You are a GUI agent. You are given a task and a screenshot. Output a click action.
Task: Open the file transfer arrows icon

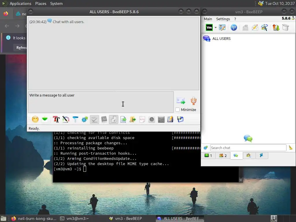[x=276, y=27]
